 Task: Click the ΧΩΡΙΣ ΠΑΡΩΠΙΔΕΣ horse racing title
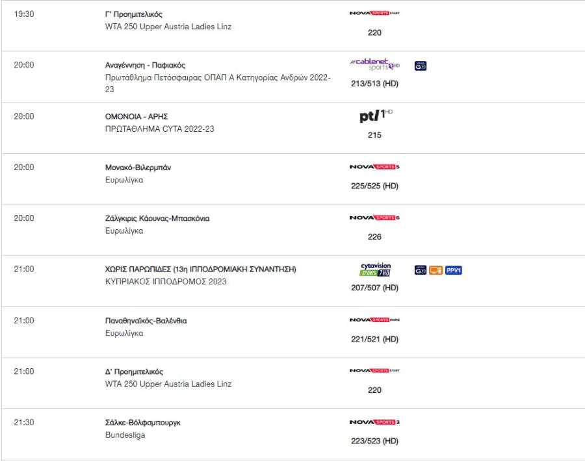point(200,269)
